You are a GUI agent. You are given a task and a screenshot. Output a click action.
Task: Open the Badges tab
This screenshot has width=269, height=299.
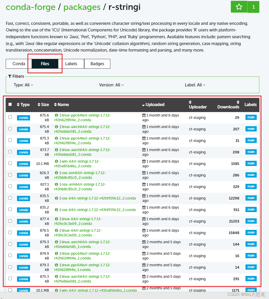[x=97, y=64]
